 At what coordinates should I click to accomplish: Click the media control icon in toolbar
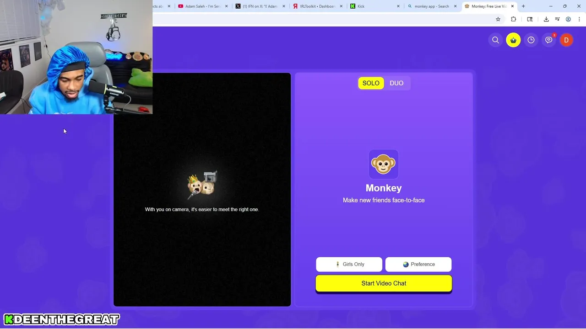(557, 19)
